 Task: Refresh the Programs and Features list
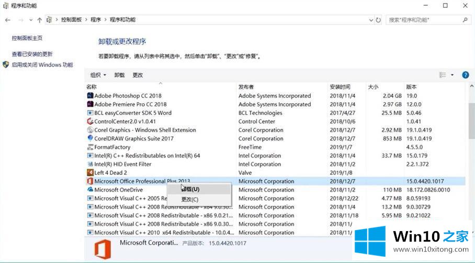click(378, 20)
